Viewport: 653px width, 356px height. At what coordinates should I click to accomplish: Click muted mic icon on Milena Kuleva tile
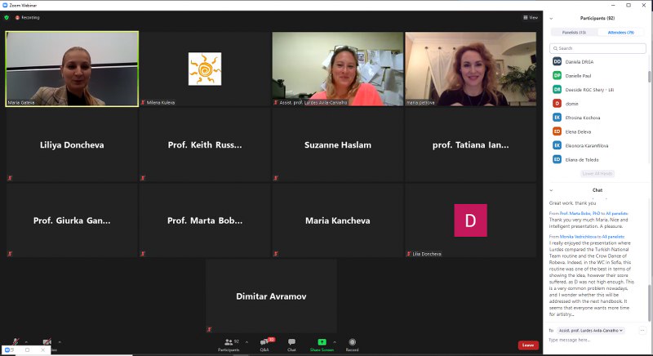[143, 102]
